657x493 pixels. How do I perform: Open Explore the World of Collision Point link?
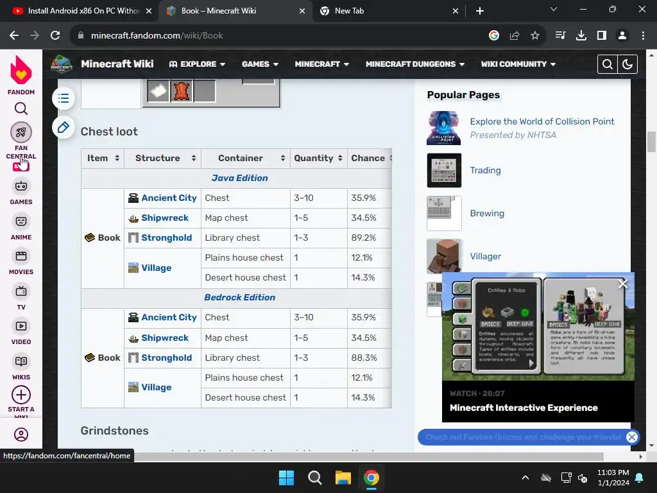[x=542, y=121]
